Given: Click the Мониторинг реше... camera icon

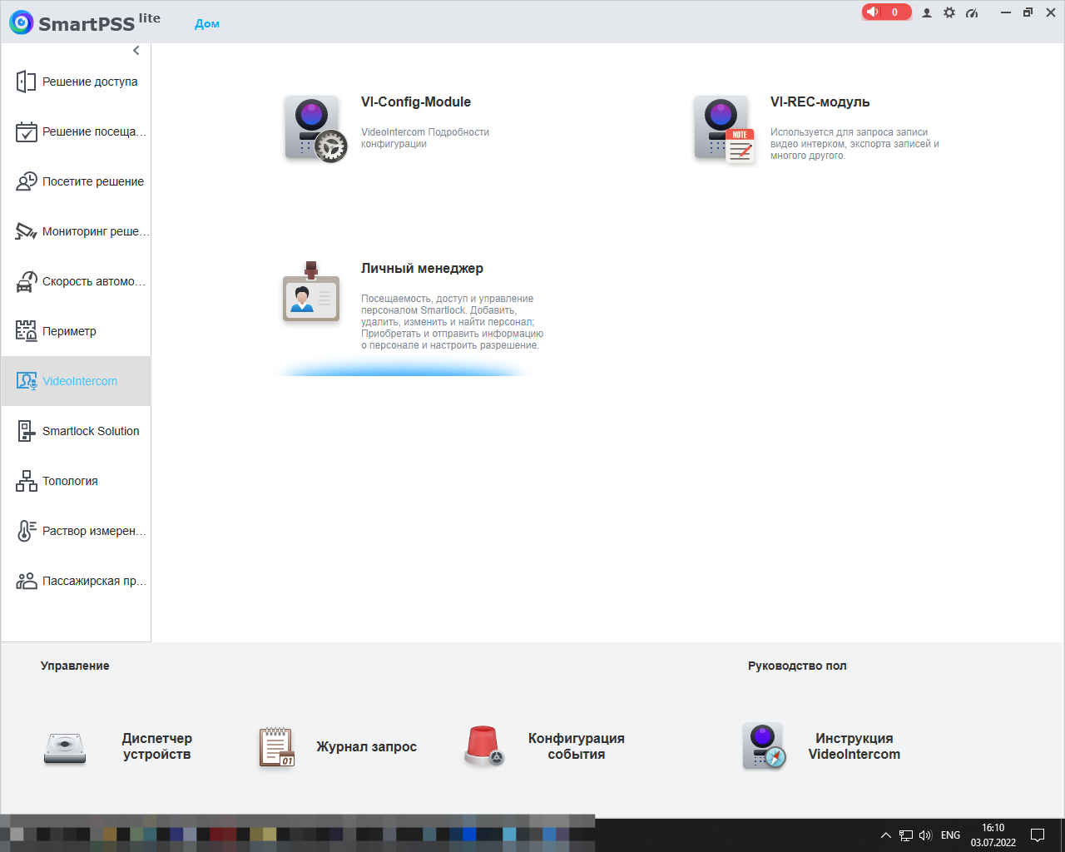Looking at the screenshot, I should (x=26, y=231).
